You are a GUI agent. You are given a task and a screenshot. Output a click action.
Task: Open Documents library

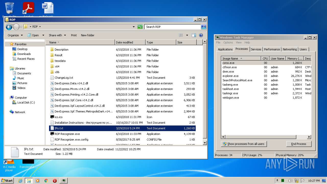click(x=24, y=73)
